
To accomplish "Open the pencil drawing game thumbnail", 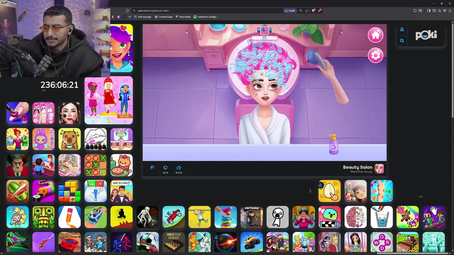I will pos(70,217).
